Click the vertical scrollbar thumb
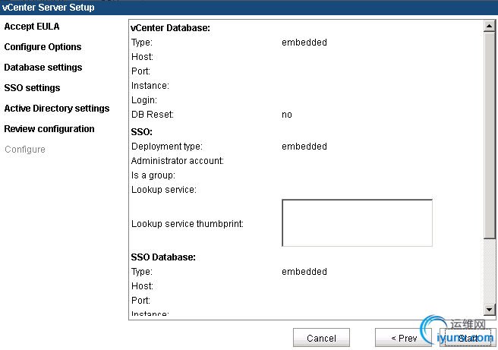 pos(490,135)
